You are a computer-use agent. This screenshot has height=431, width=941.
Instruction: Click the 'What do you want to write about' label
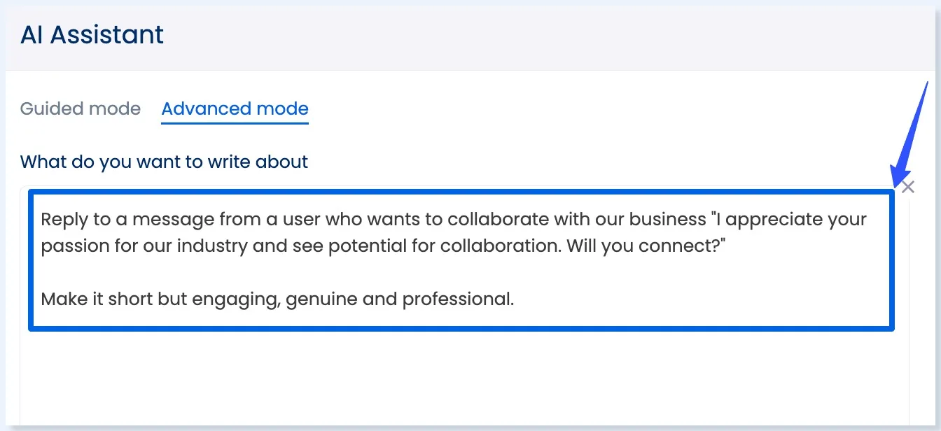164,162
